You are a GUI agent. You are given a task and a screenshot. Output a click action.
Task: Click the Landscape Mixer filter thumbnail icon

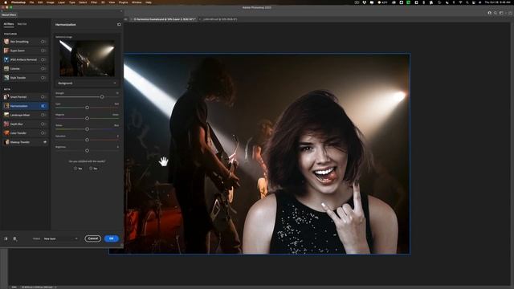(6, 115)
